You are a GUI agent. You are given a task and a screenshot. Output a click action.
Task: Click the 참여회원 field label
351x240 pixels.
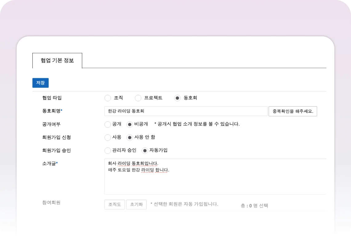51,202
